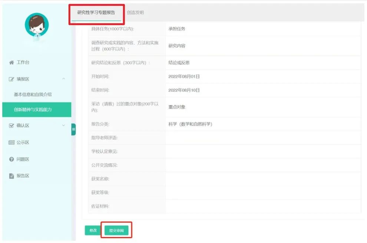Click the edit icon beside 填报区
The width and height of the screenshot is (367, 243).
11,79
